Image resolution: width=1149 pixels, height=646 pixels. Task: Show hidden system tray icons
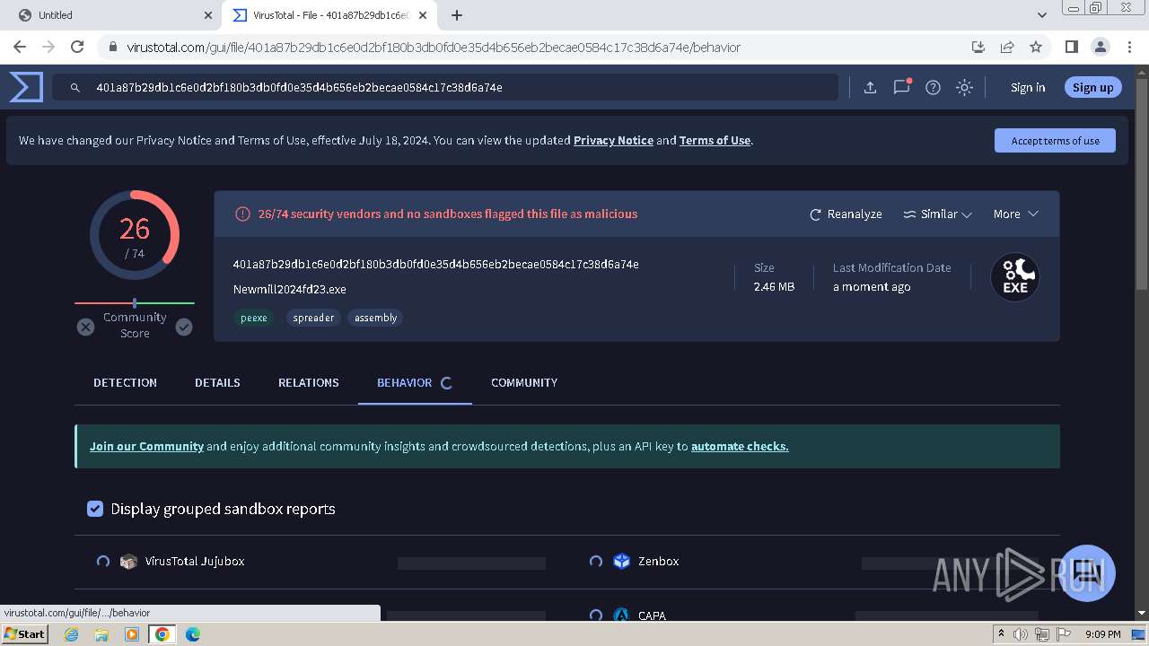1001,634
